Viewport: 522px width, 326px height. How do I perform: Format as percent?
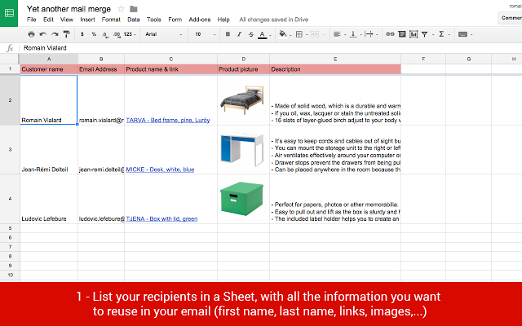(94, 34)
